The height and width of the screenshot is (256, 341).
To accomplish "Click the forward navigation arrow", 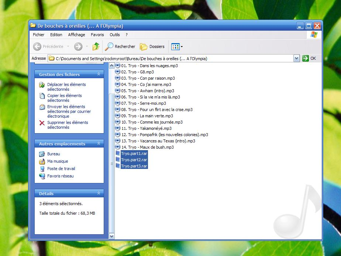I will (78, 46).
